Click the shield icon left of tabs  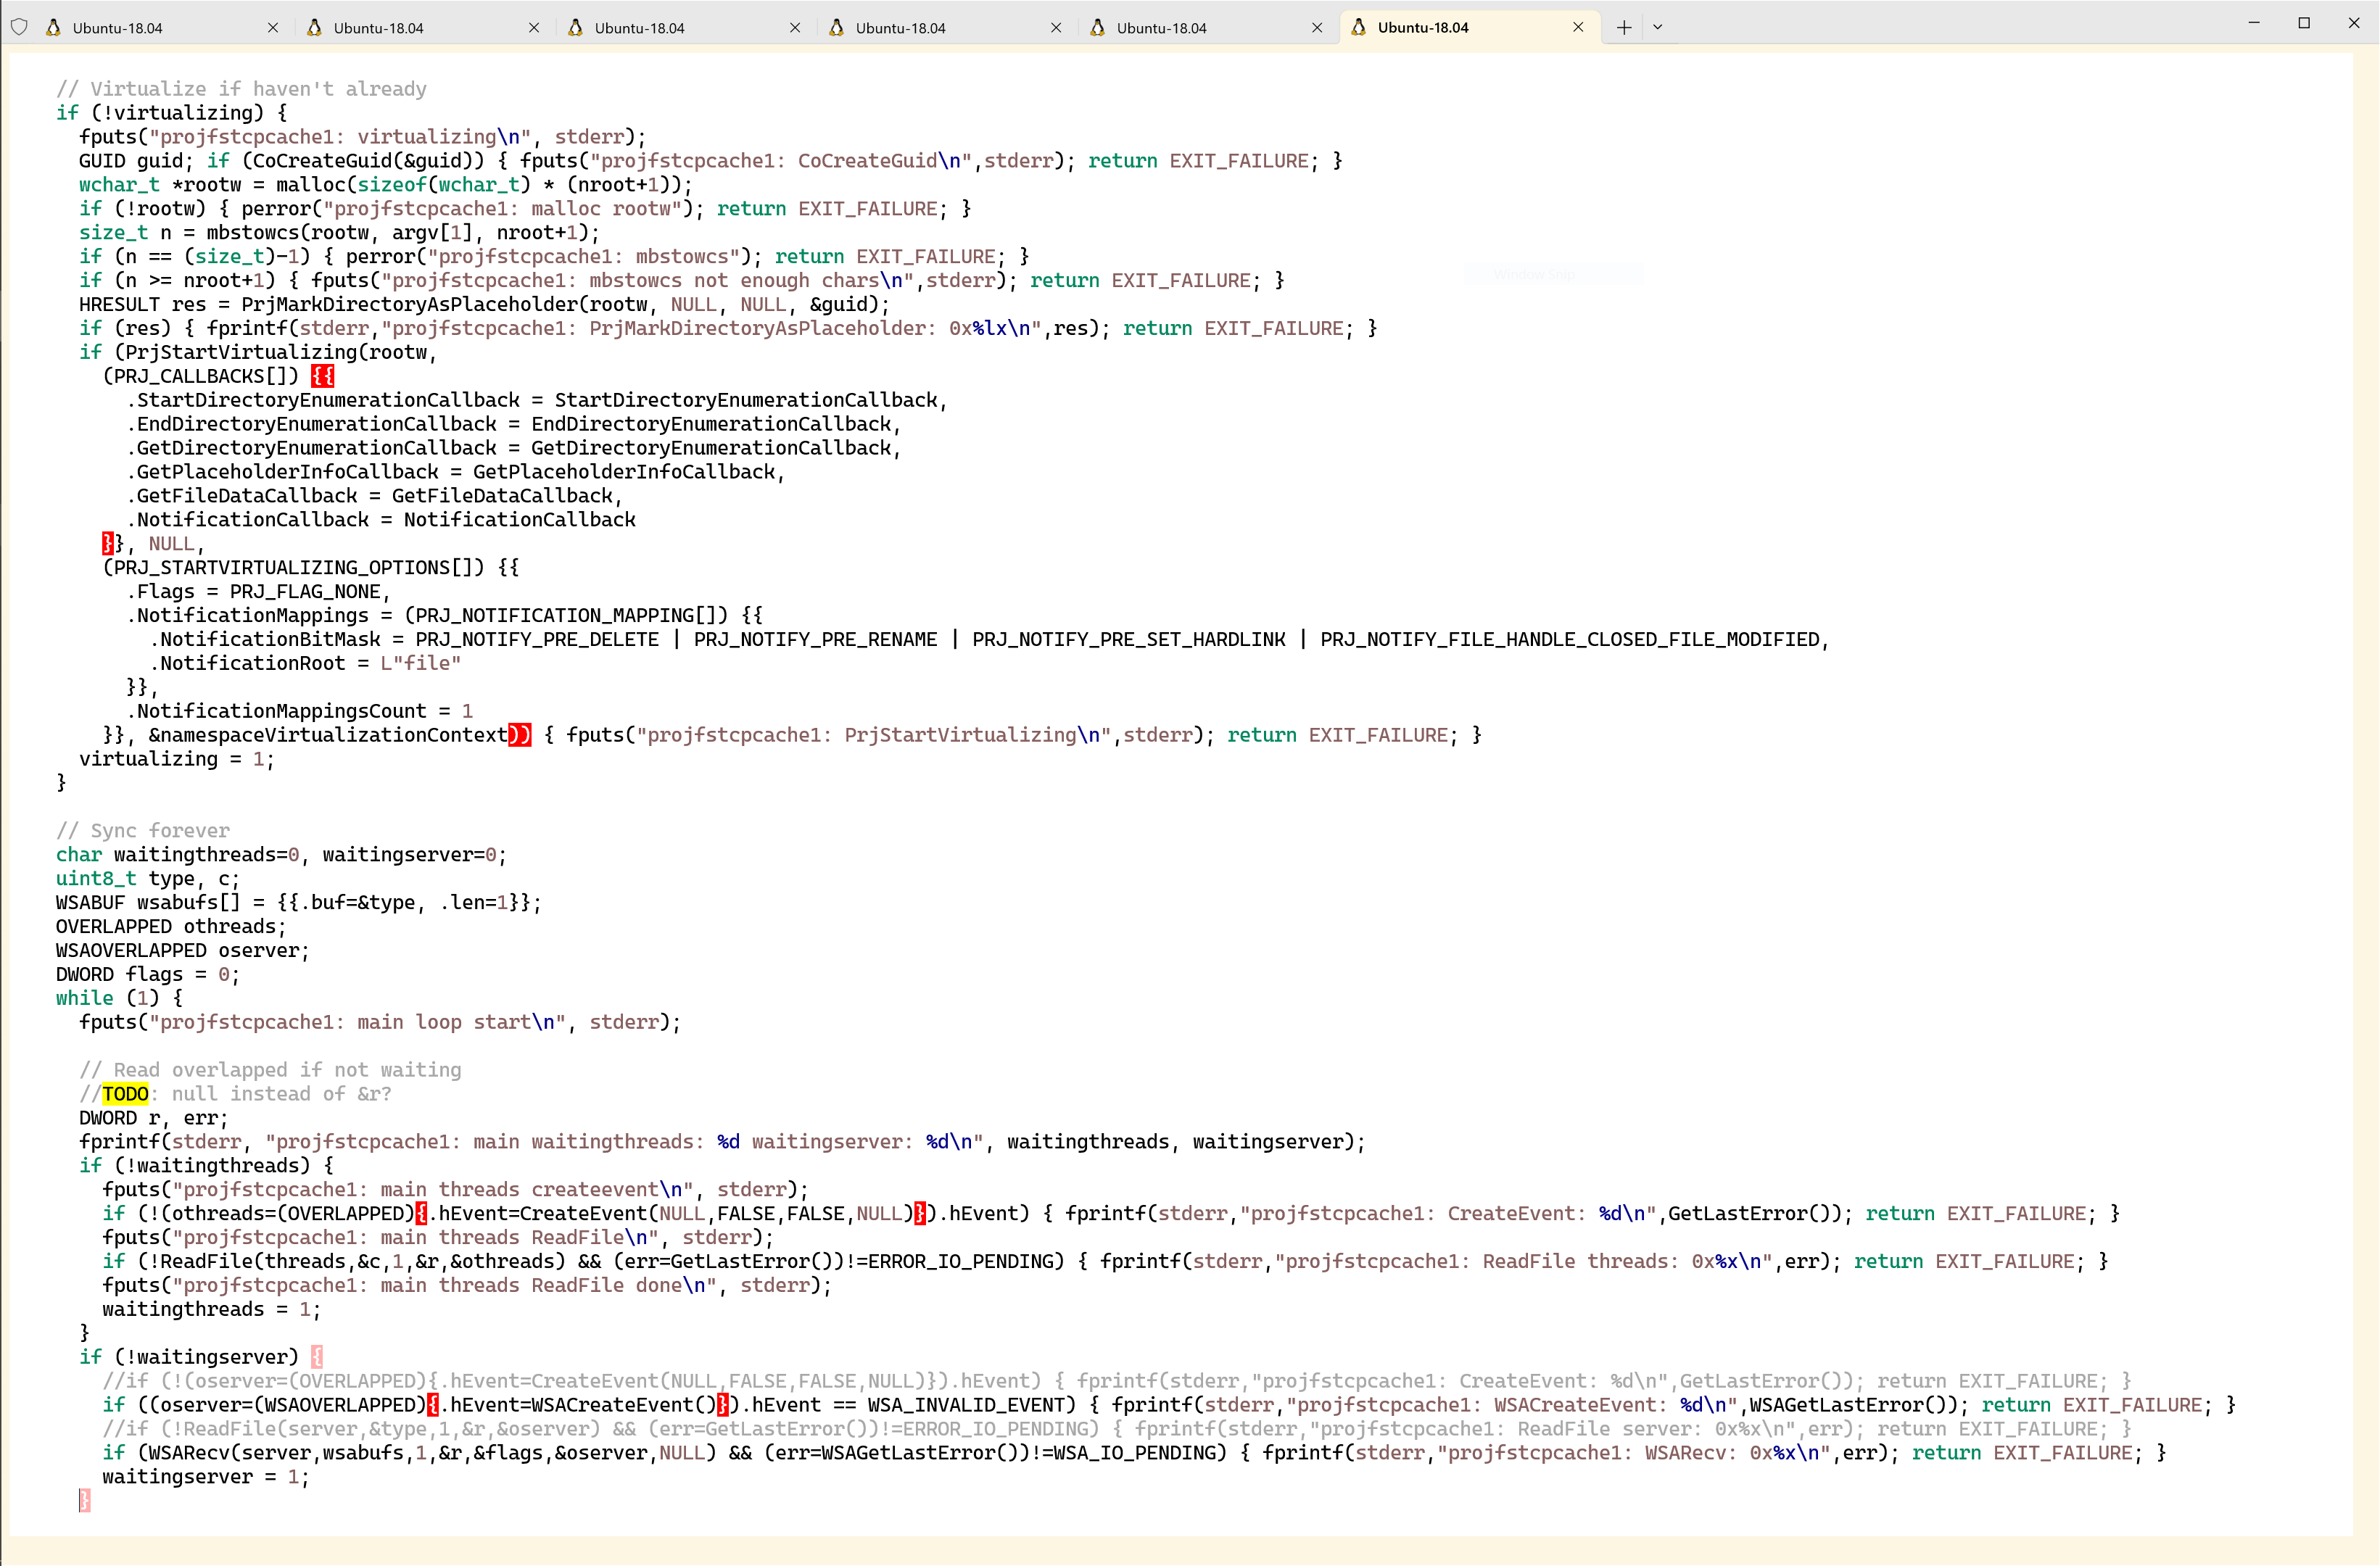pos(19,27)
